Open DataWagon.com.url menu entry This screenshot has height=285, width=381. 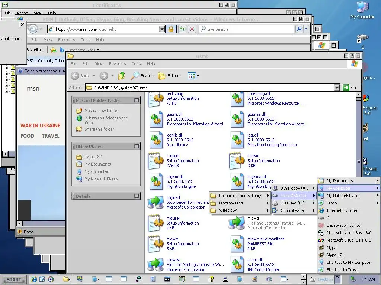point(349,225)
